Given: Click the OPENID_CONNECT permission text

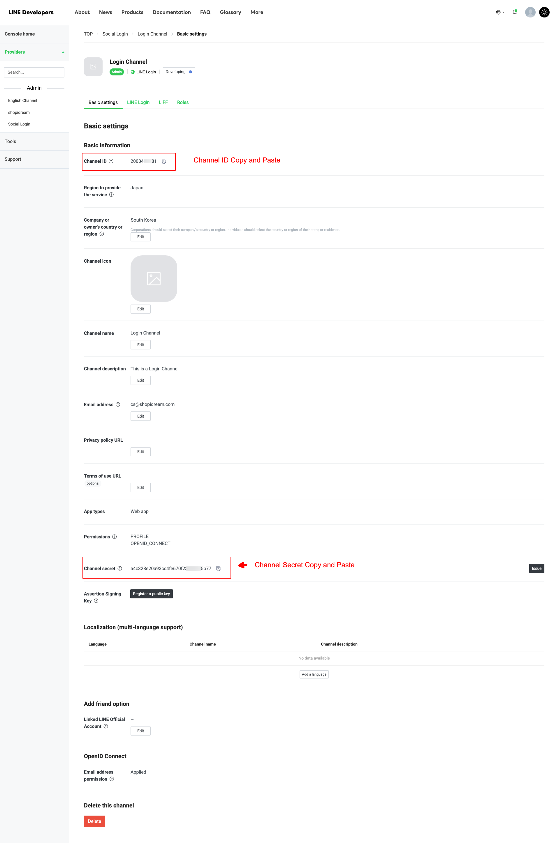Looking at the screenshot, I should (150, 544).
